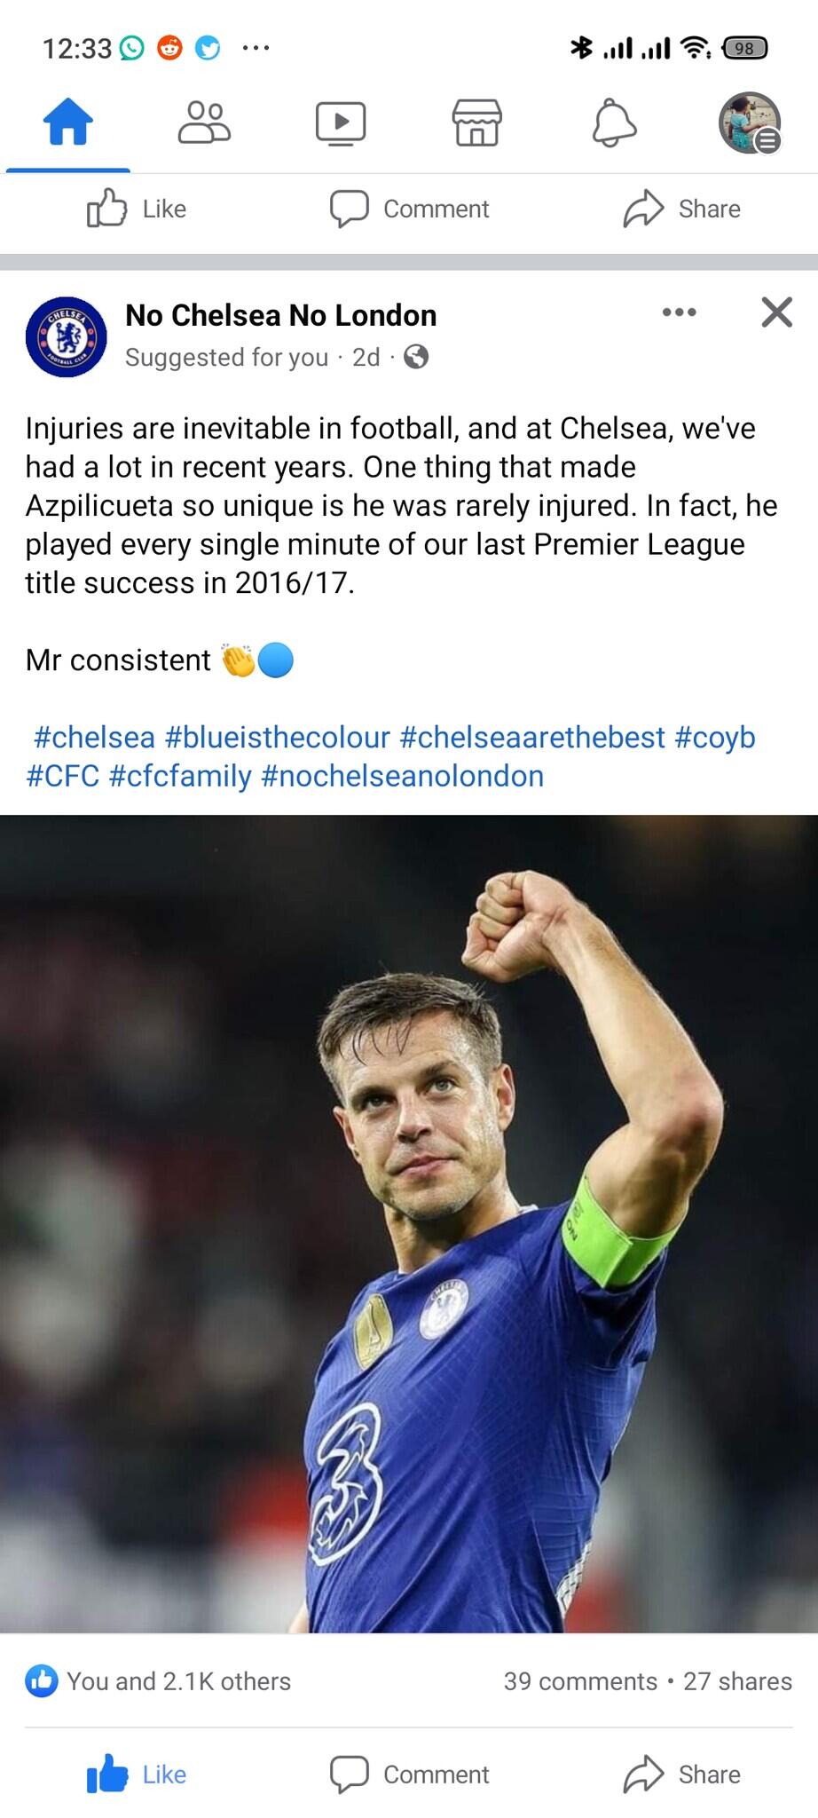Open the Notifications bell
This screenshot has width=818, height=1818.
pyautogui.click(x=614, y=123)
